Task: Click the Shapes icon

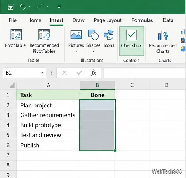Action: (x=93, y=35)
